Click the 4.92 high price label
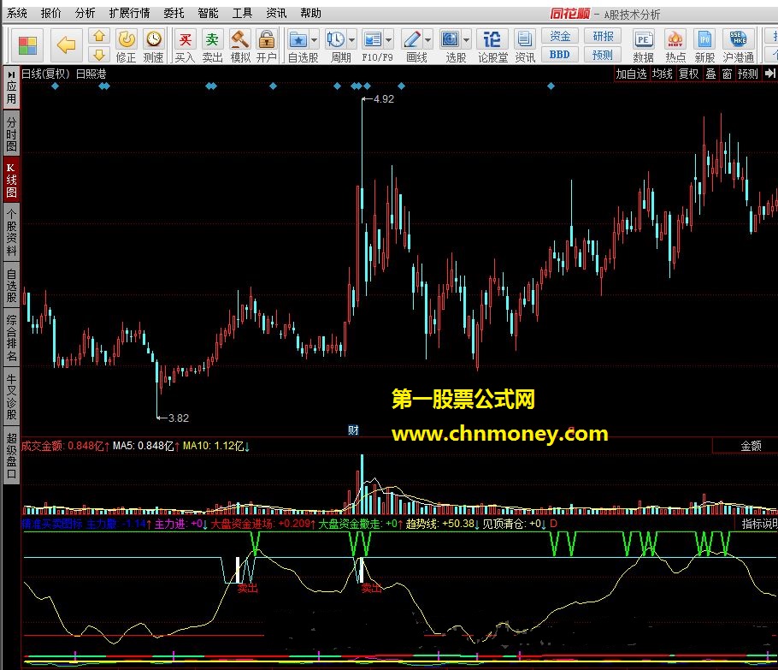The width and height of the screenshot is (778, 670). [384, 99]
